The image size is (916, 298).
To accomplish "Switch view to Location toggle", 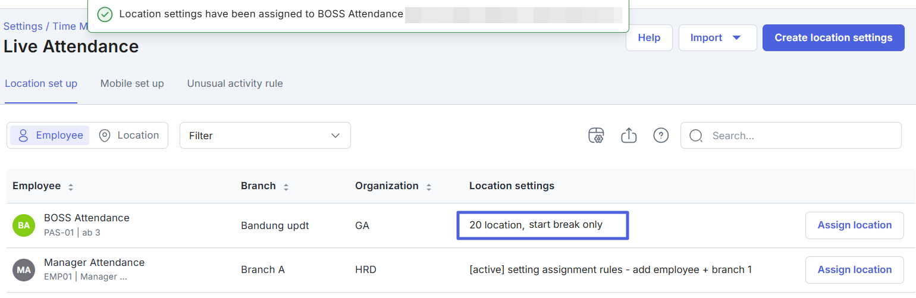I will tap(129, 135).
